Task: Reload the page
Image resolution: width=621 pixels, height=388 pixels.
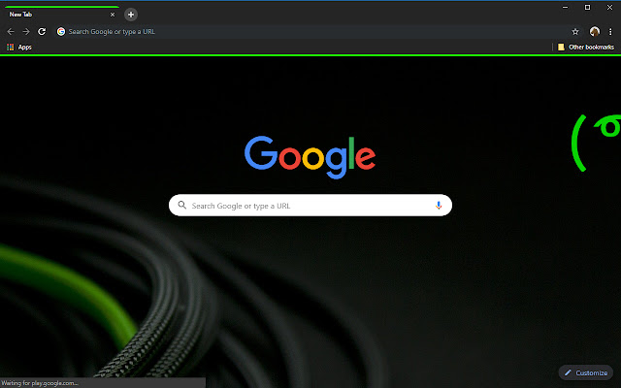Action: 42,31
